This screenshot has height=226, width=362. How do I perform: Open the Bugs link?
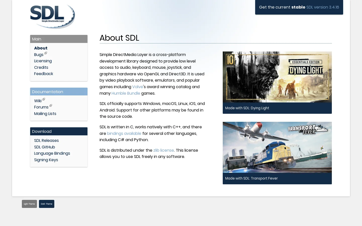(39, 54)
